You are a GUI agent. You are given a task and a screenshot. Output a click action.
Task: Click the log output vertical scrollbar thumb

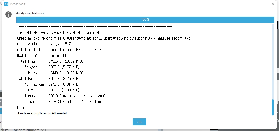(x=273, y=107)
